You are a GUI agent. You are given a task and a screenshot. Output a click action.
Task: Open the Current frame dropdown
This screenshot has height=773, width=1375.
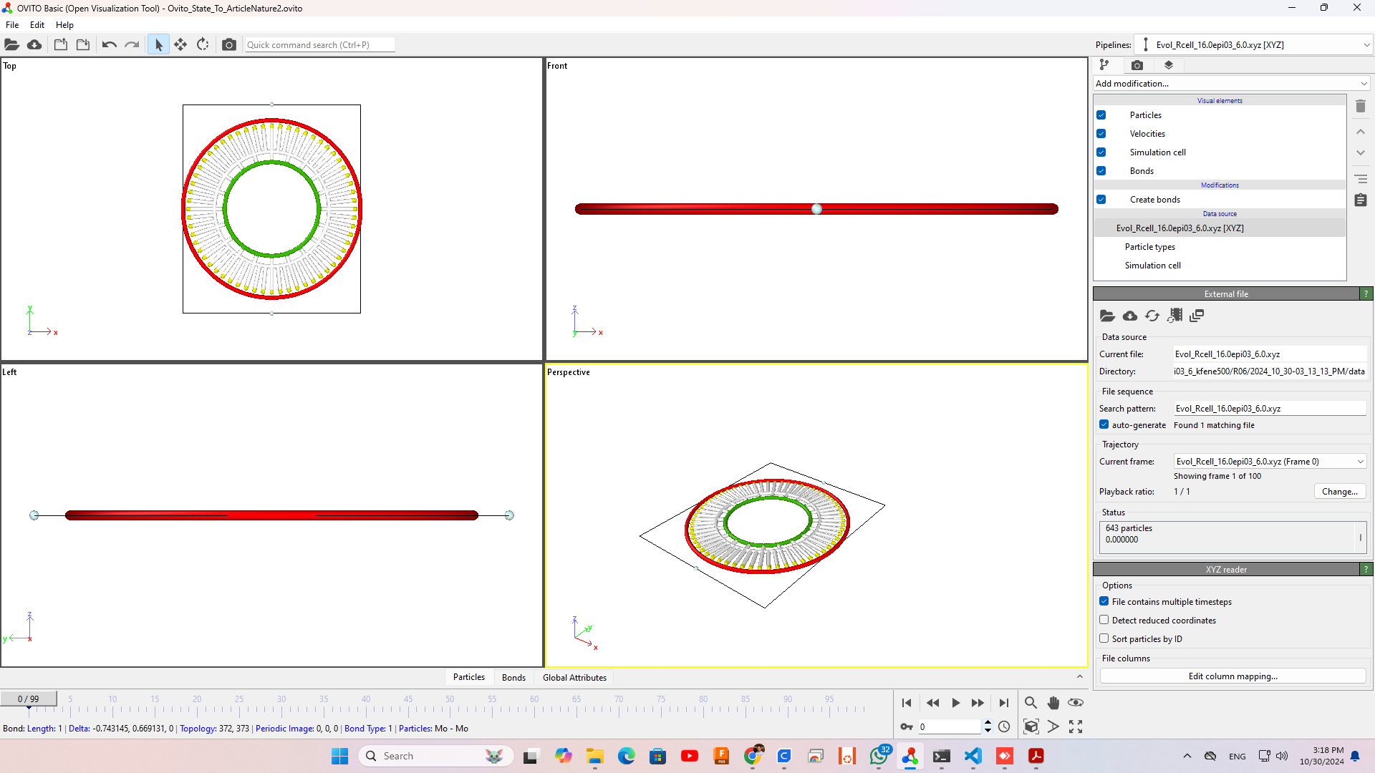1270,462
